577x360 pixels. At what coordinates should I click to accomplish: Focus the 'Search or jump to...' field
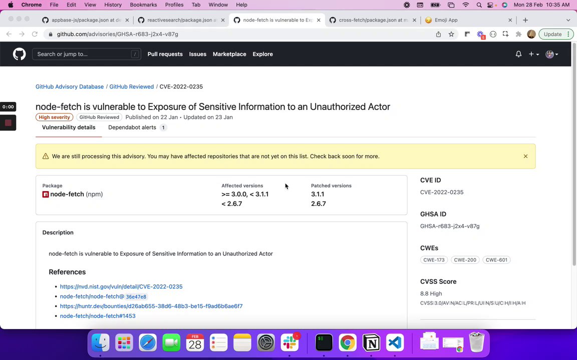point(87,54)
